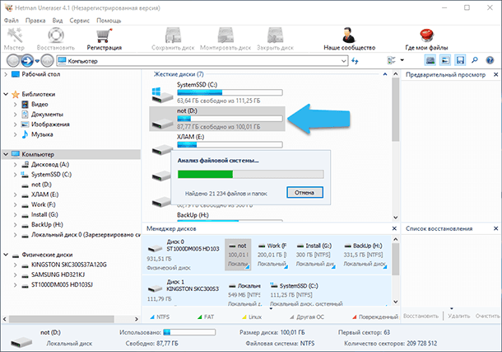Close the Менеджер дисков panel
The image size is (502, 352).
pyautogui.click(x=394, y=228)
